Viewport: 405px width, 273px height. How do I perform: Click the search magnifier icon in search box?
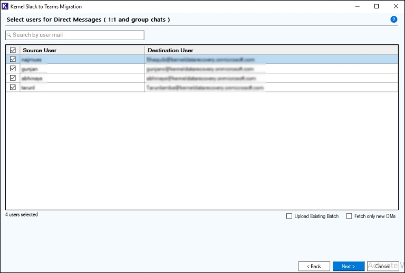(x=9, y=35)
